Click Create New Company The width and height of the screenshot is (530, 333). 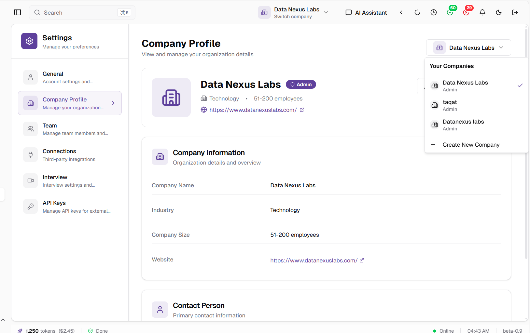[x=471, y=145]
